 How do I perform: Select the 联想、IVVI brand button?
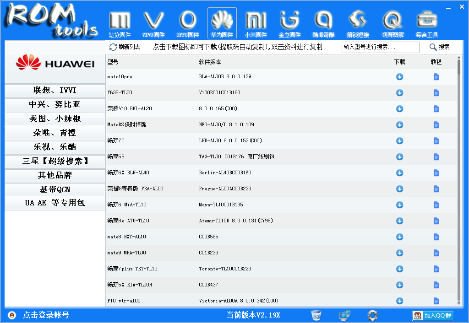tap(55, 90)
